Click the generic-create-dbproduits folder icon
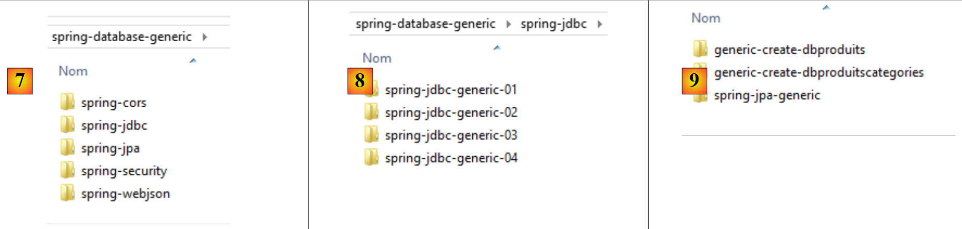The height and width of the screenshot is (229, 962). pyautogui.click(x=700, y=49)
